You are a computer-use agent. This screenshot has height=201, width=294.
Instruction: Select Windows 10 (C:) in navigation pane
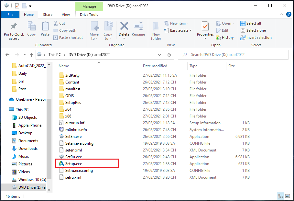point(29,179)
